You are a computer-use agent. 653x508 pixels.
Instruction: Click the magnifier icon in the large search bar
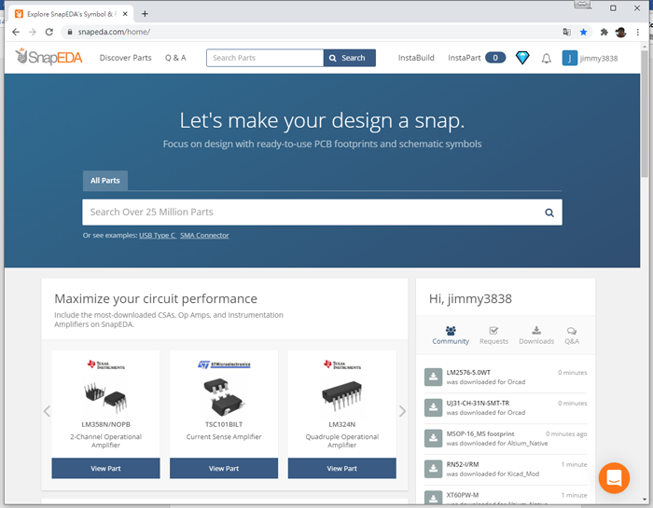click(549, 213)
